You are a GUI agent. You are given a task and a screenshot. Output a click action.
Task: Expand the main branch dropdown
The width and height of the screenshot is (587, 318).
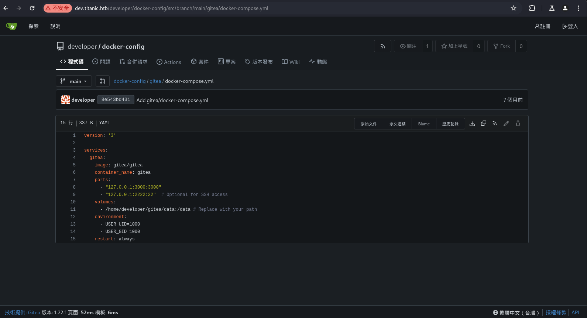coord(74,81)
